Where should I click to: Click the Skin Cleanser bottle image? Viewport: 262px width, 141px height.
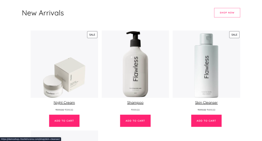(x=206, y=64)
